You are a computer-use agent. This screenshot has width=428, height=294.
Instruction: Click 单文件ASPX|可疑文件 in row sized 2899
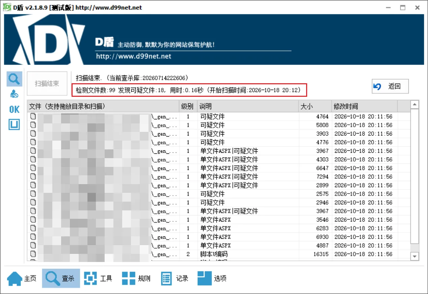pos(229,185)
